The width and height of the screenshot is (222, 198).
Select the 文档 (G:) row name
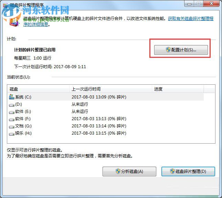(x=23, y=126)
